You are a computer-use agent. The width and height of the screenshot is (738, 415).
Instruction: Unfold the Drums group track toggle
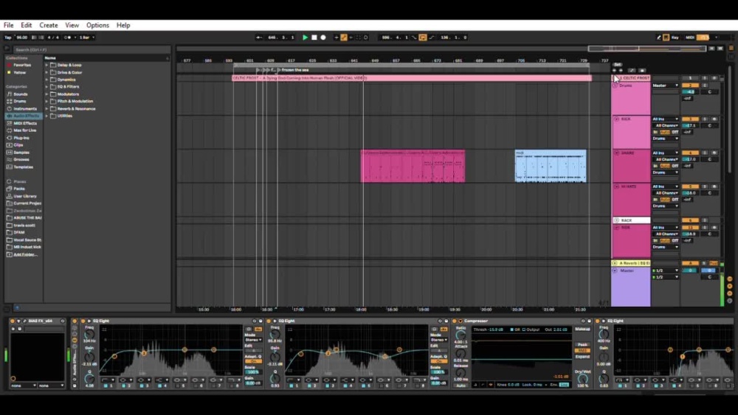pyautogui.click(x=615, y=86)
